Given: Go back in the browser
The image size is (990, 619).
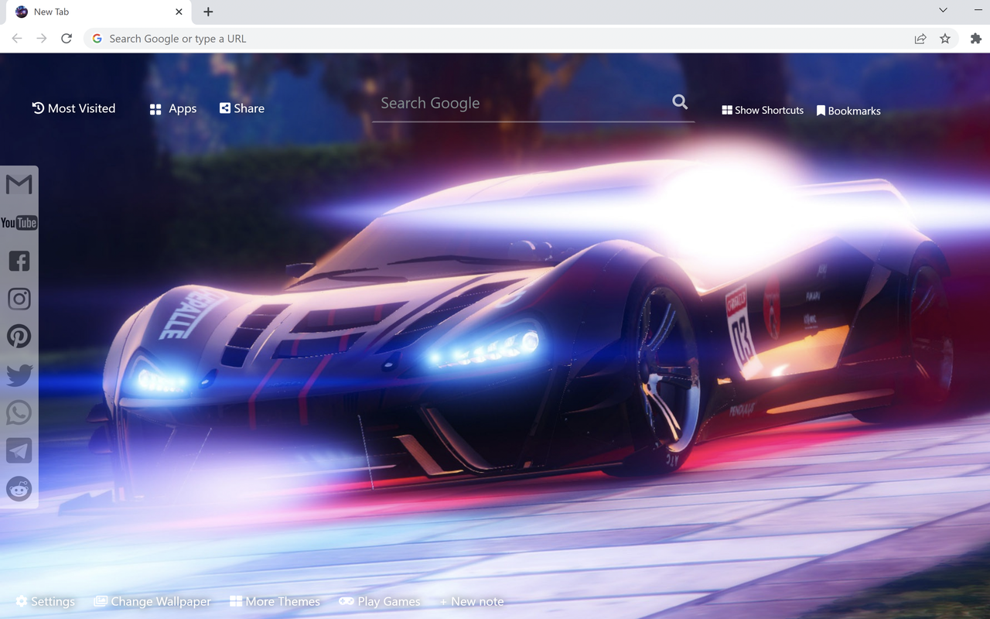Looking at the screenshot, I should pyautogui.click(x=17, y=39).
